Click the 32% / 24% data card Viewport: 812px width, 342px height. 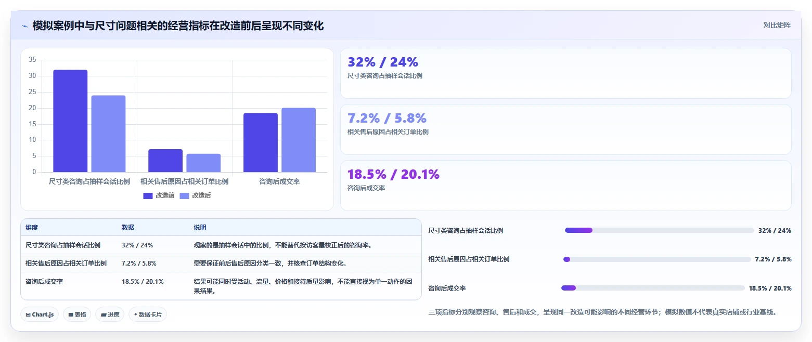point(565,73)
